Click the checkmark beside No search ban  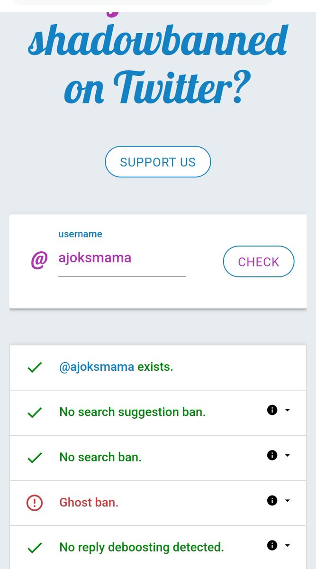tap(35, 458)
